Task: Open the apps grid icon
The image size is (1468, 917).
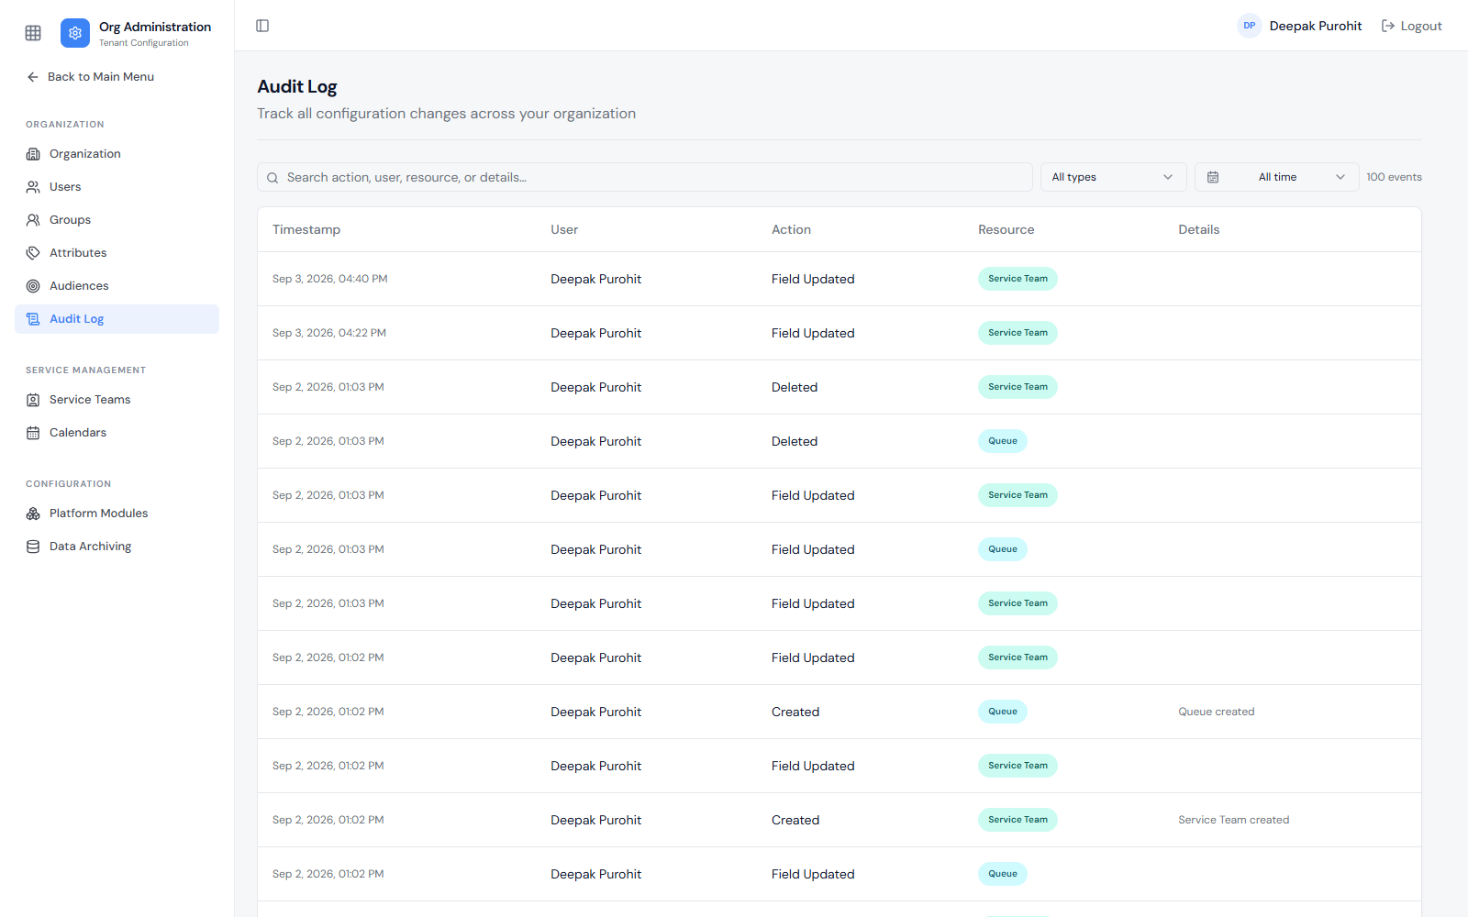Action: (x=33, y=33)
